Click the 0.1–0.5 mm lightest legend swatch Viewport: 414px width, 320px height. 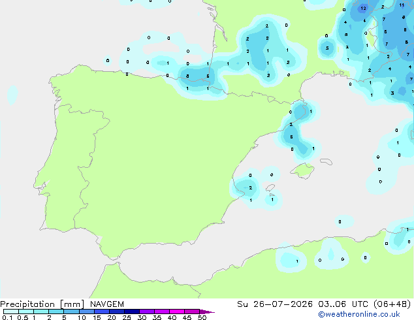point(11,312)
